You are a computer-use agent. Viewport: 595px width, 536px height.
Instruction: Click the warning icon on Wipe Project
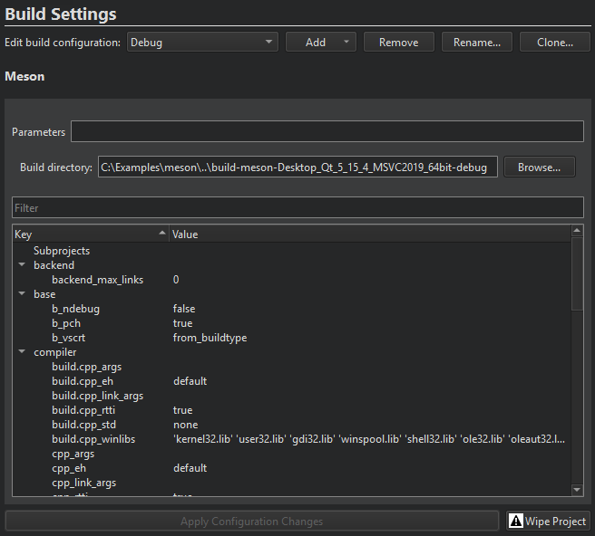[517, 521]
